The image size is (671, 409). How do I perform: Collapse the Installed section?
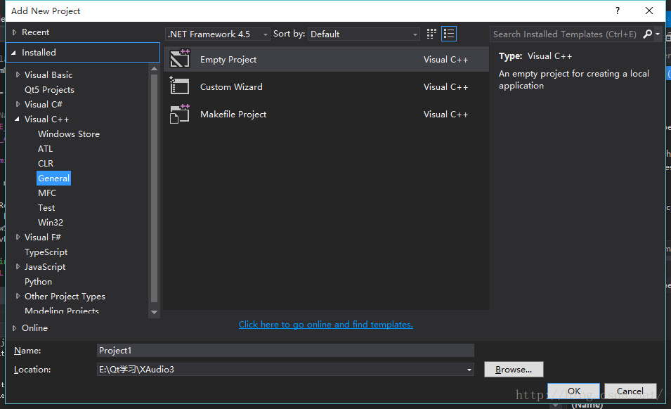(13, 53)
